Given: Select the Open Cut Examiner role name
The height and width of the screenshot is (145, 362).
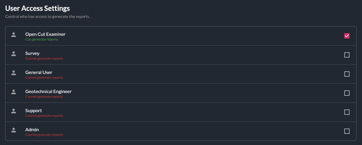Looking at the screenshot, I should tap(45, 34).
